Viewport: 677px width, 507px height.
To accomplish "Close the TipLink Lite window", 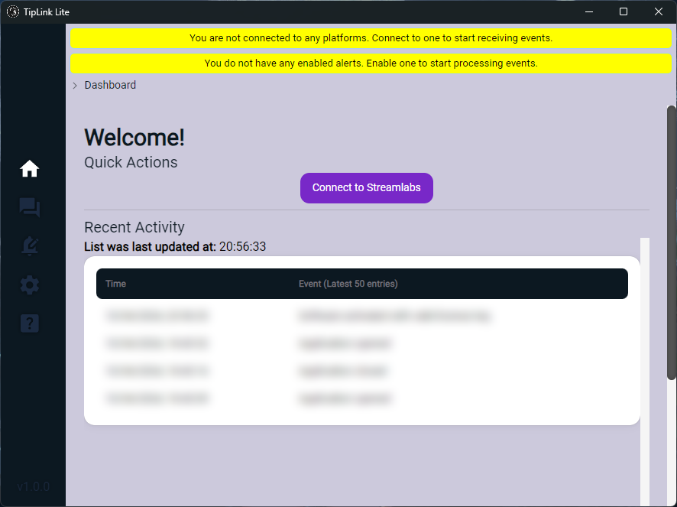I will (x=659, y=11).
